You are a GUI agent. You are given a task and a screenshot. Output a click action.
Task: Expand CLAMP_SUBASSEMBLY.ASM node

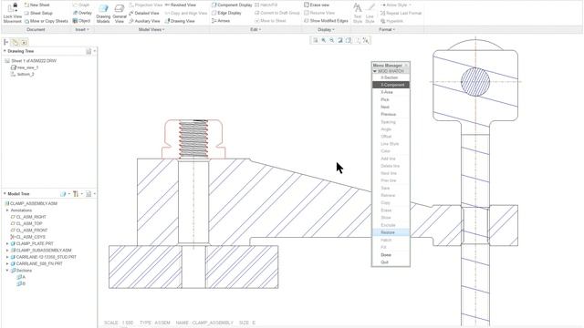coord(7,251)
